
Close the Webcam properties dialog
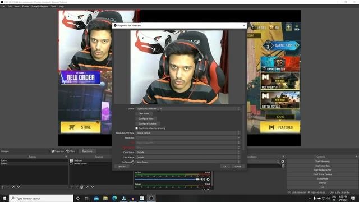coord(244,25)
